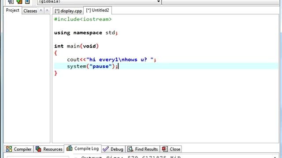Click the system("pause"); line
The width and height of the screenshot is (282, 158).
click(93, 66)
